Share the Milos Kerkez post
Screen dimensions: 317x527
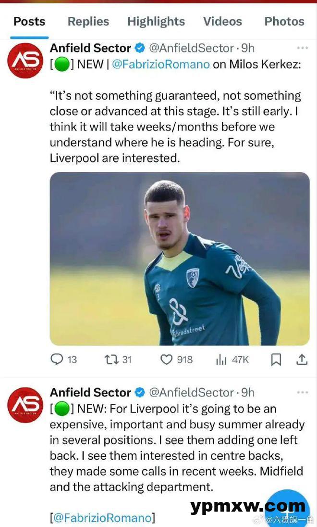[x=301, y=360]
